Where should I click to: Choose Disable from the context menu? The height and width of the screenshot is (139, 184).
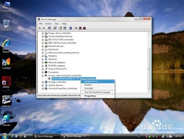98,85
